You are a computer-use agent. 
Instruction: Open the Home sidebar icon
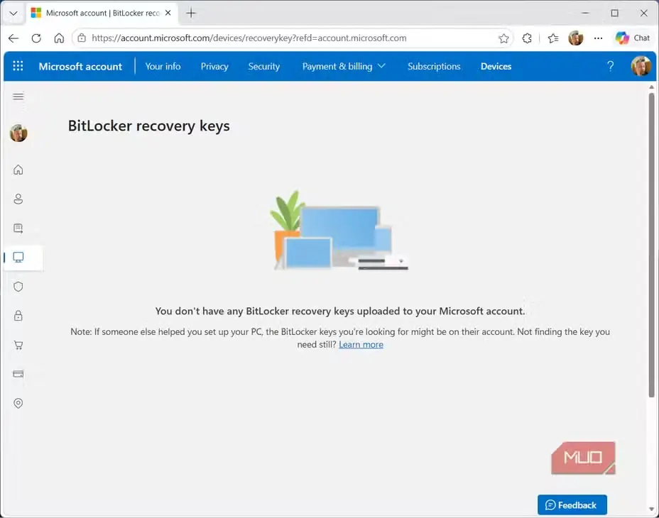point(18,170)
